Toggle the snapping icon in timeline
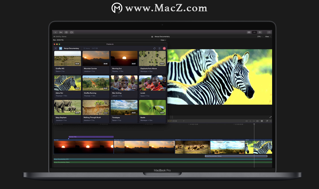The image size is (319, 189). (257, 121)
